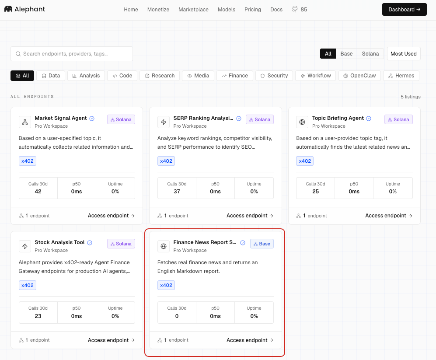Filter by the Workflow category
The width and height of the screenshot is (436, 360).
click(x=315, y=76)
